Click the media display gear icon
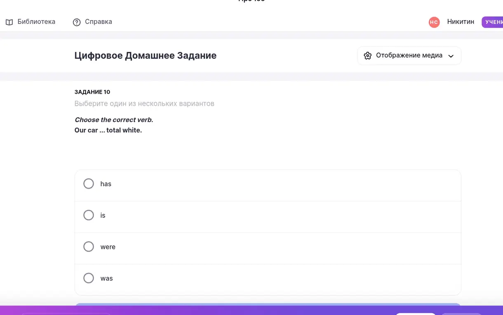503x315 pixels. point(368,56)
